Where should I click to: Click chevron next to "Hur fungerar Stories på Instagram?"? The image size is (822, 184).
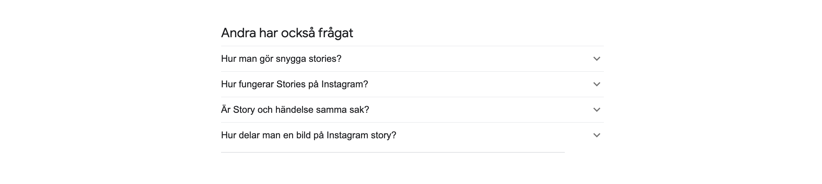click(597, 84)
